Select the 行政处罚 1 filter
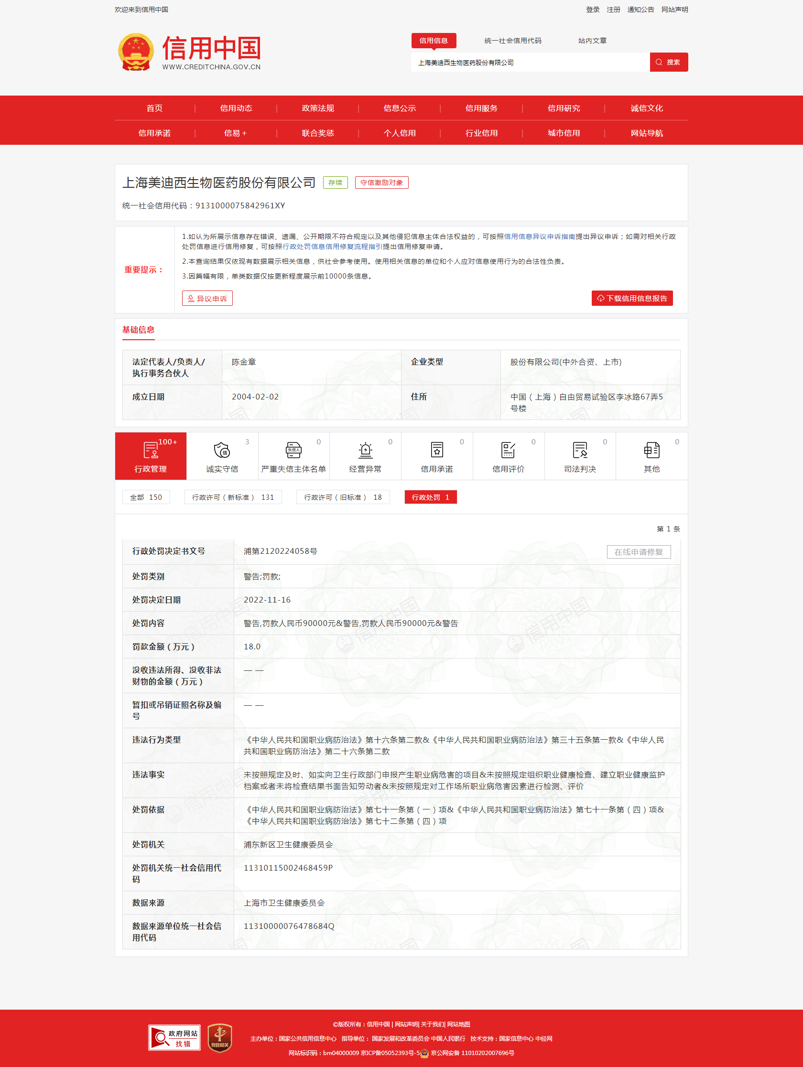Viewport: 803px width, 1067px height. (x=431, y=497)
